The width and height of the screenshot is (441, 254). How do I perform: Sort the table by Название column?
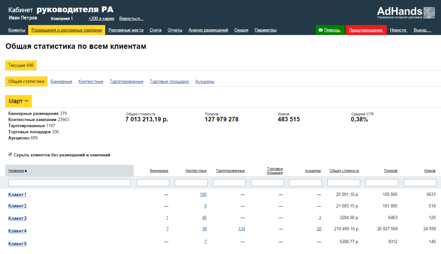pos(16,171)
